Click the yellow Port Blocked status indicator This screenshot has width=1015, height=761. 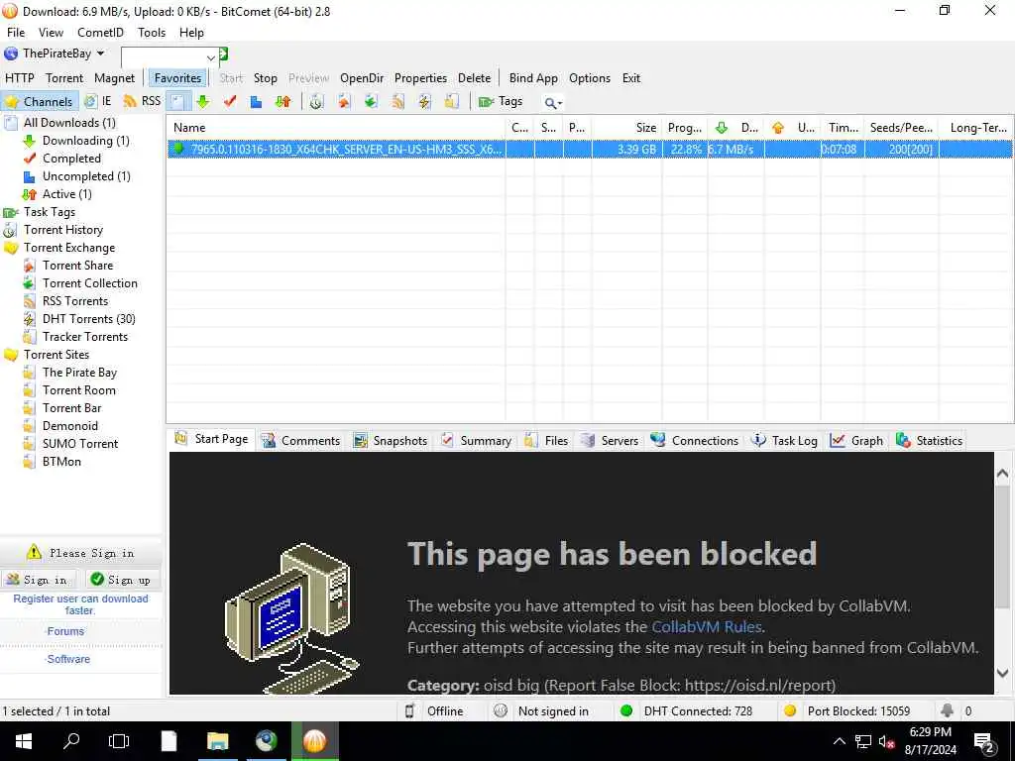point(790,710)
